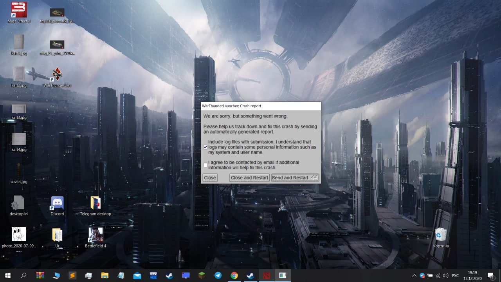Open the battery status tray icon

pos(430,275)
